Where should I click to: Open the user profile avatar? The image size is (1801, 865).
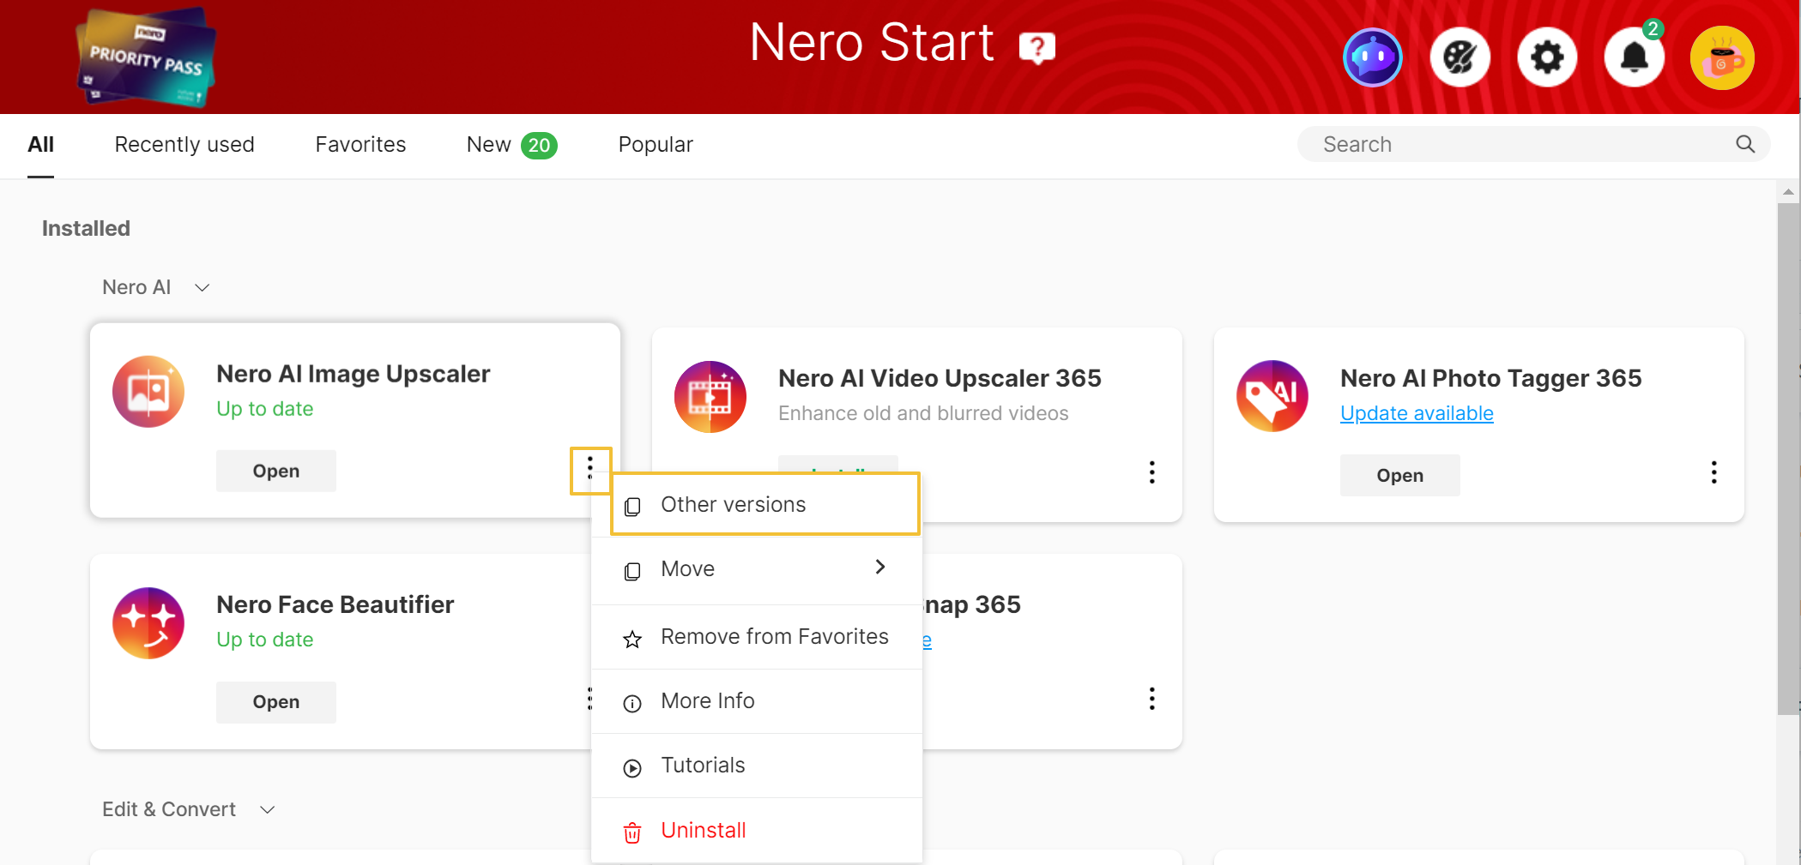coord(1722,57)
